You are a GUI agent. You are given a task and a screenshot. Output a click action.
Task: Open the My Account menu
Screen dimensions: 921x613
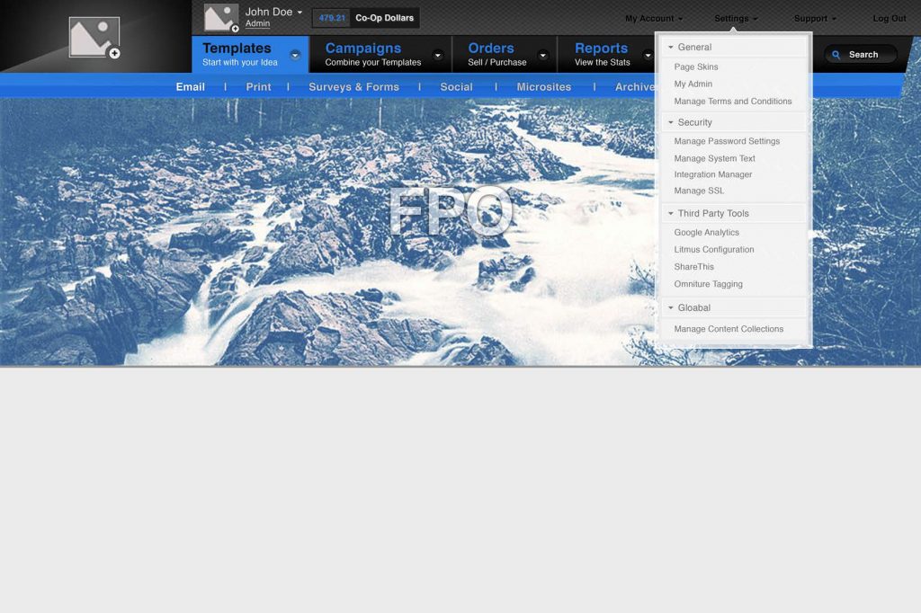pyautogui.click(x=653, y=19)
